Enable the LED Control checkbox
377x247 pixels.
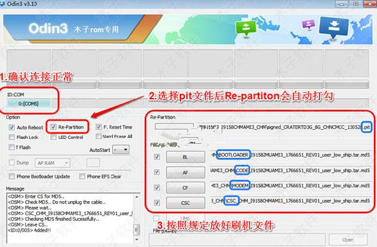[x=54, y=138]
